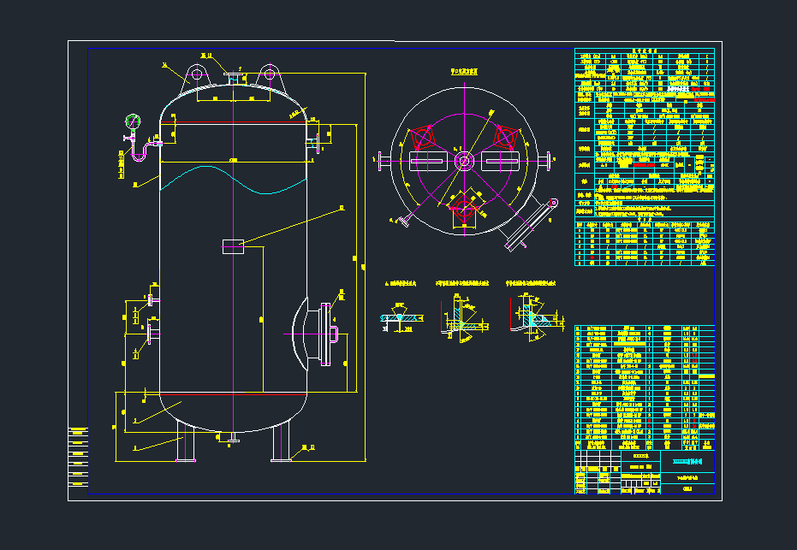Select the red weld line below top head
The image size is (797, 550).
point(233,123)
